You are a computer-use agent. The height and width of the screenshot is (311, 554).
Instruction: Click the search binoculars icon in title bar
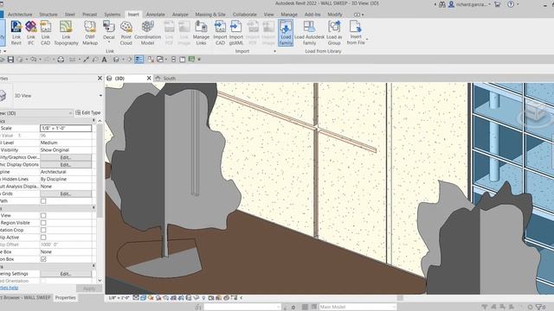[442, 4]
